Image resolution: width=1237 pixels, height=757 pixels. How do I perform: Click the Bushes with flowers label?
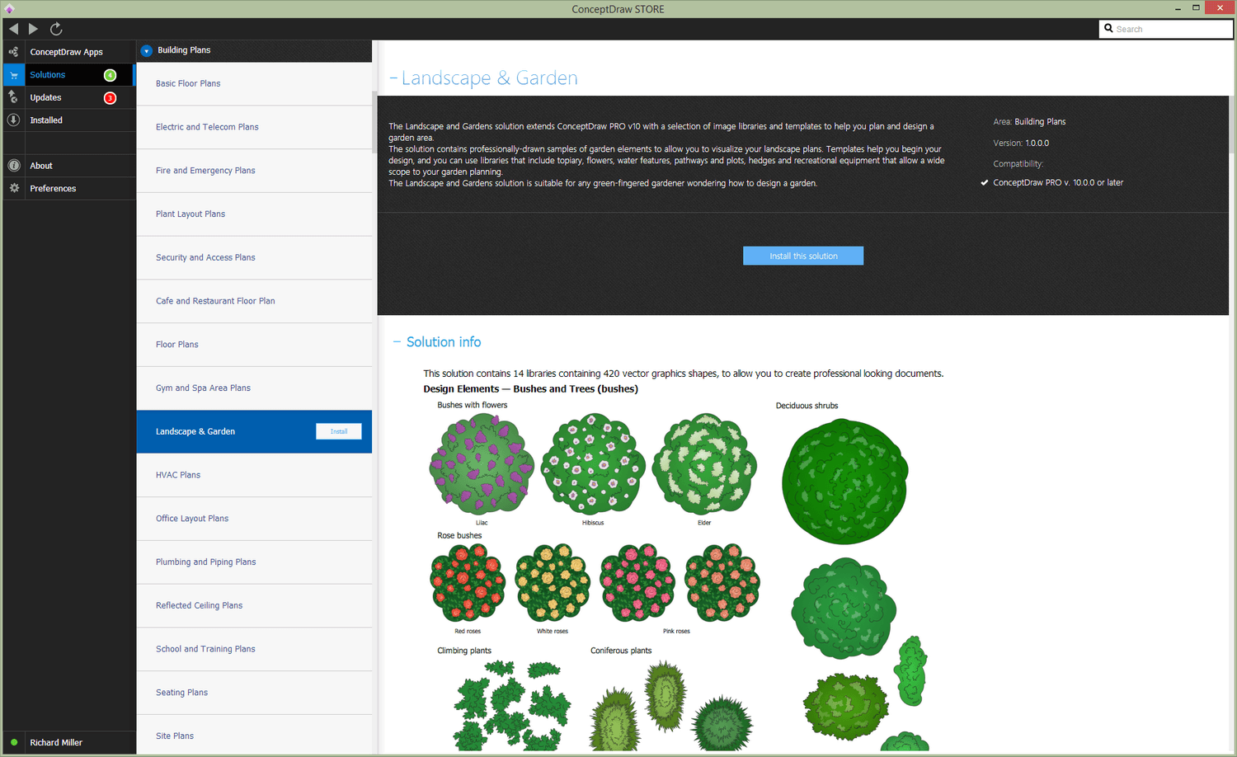coord(473,405)
